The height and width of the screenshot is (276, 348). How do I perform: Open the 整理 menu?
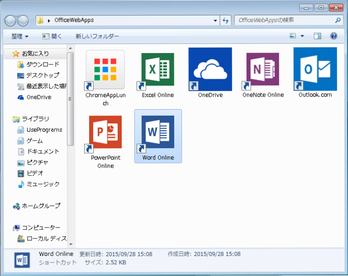point(20,36)
